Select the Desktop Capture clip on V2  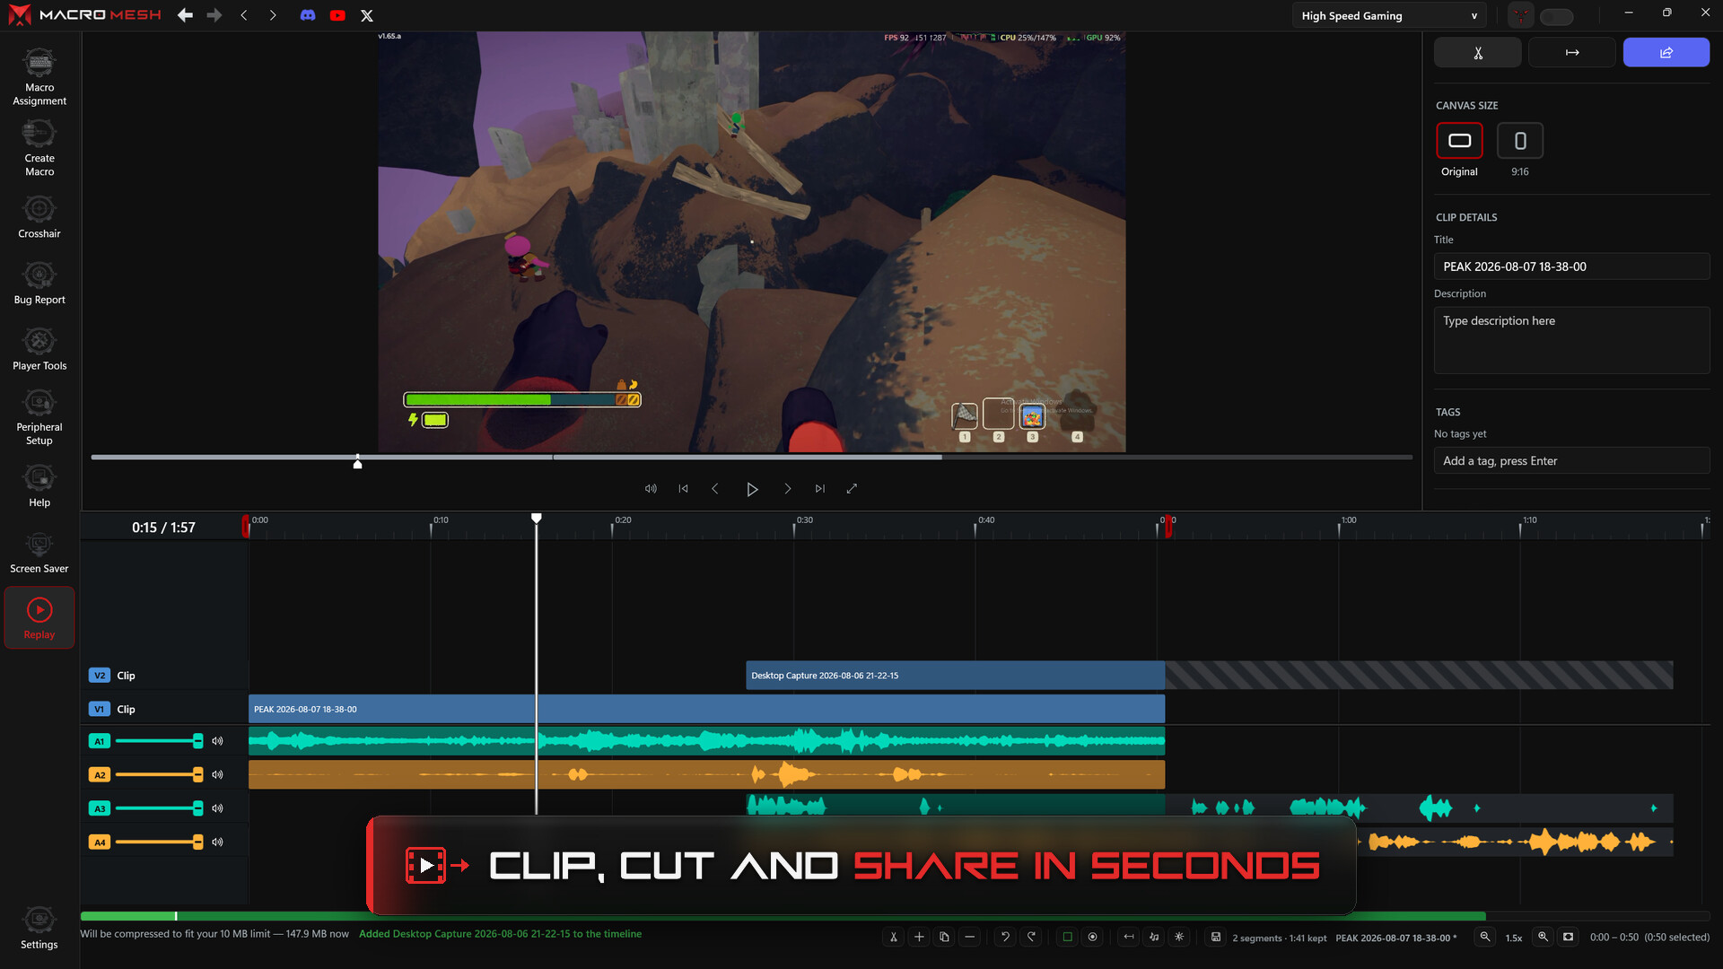(955, 676)
